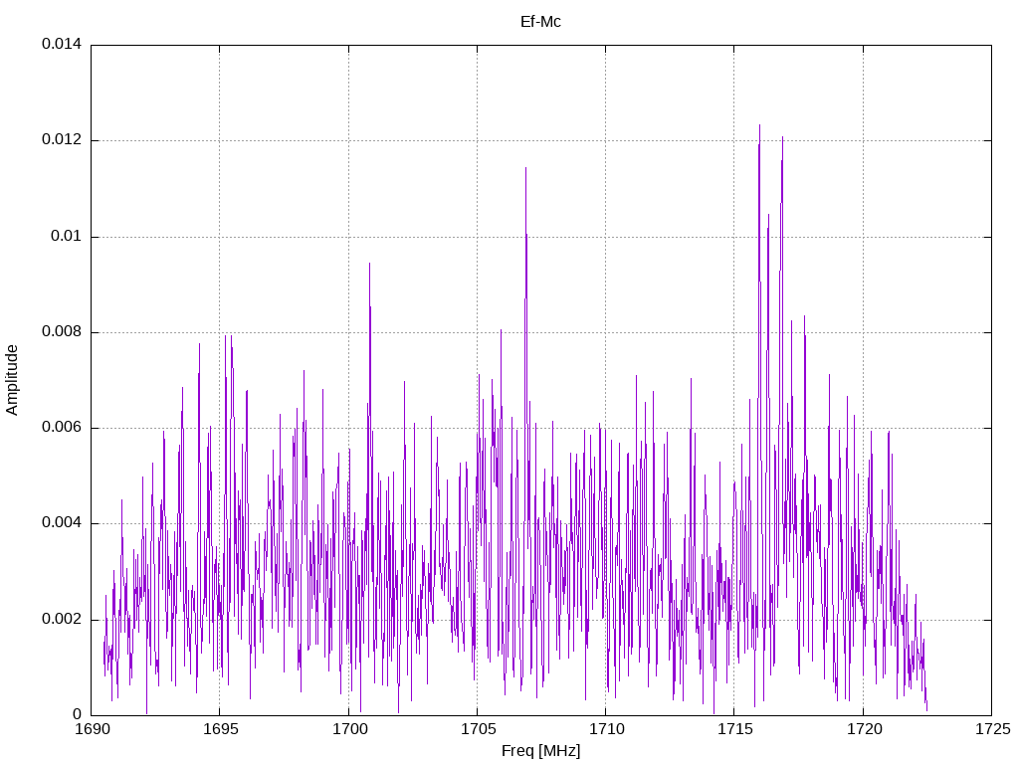Viewport: 1019px width, 764px height.
Task: Select the 1695 x-axis tick label
Action: point(220,729)
